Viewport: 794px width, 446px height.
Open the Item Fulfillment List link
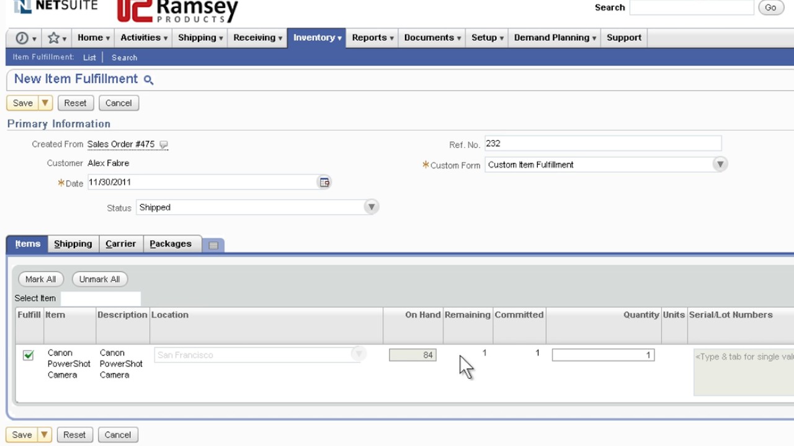coord(89,58)
